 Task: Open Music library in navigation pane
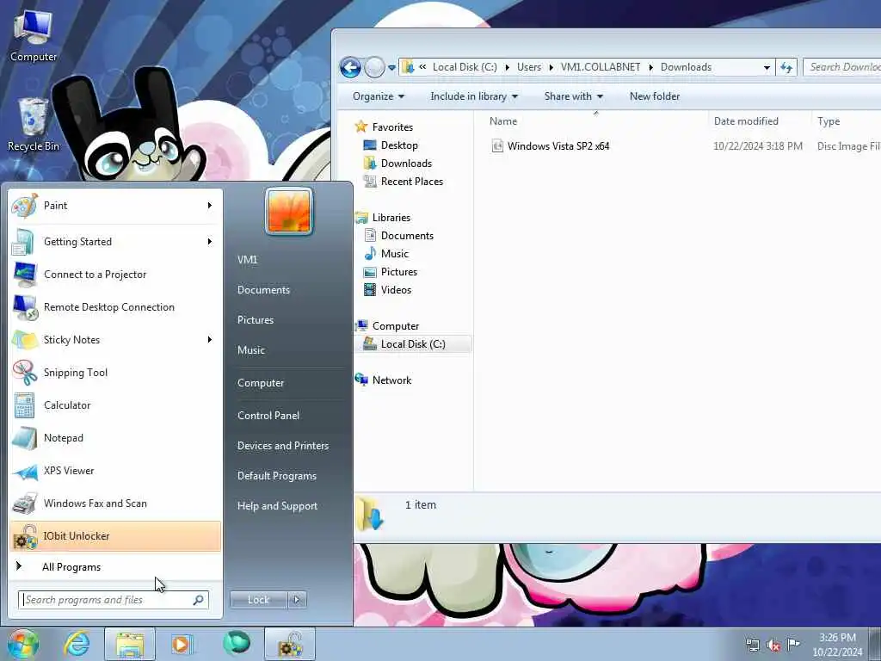394,254
